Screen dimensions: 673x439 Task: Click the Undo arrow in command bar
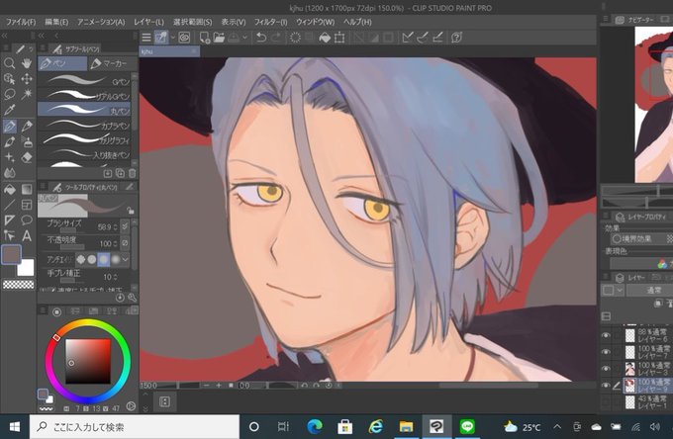[261, 38]
